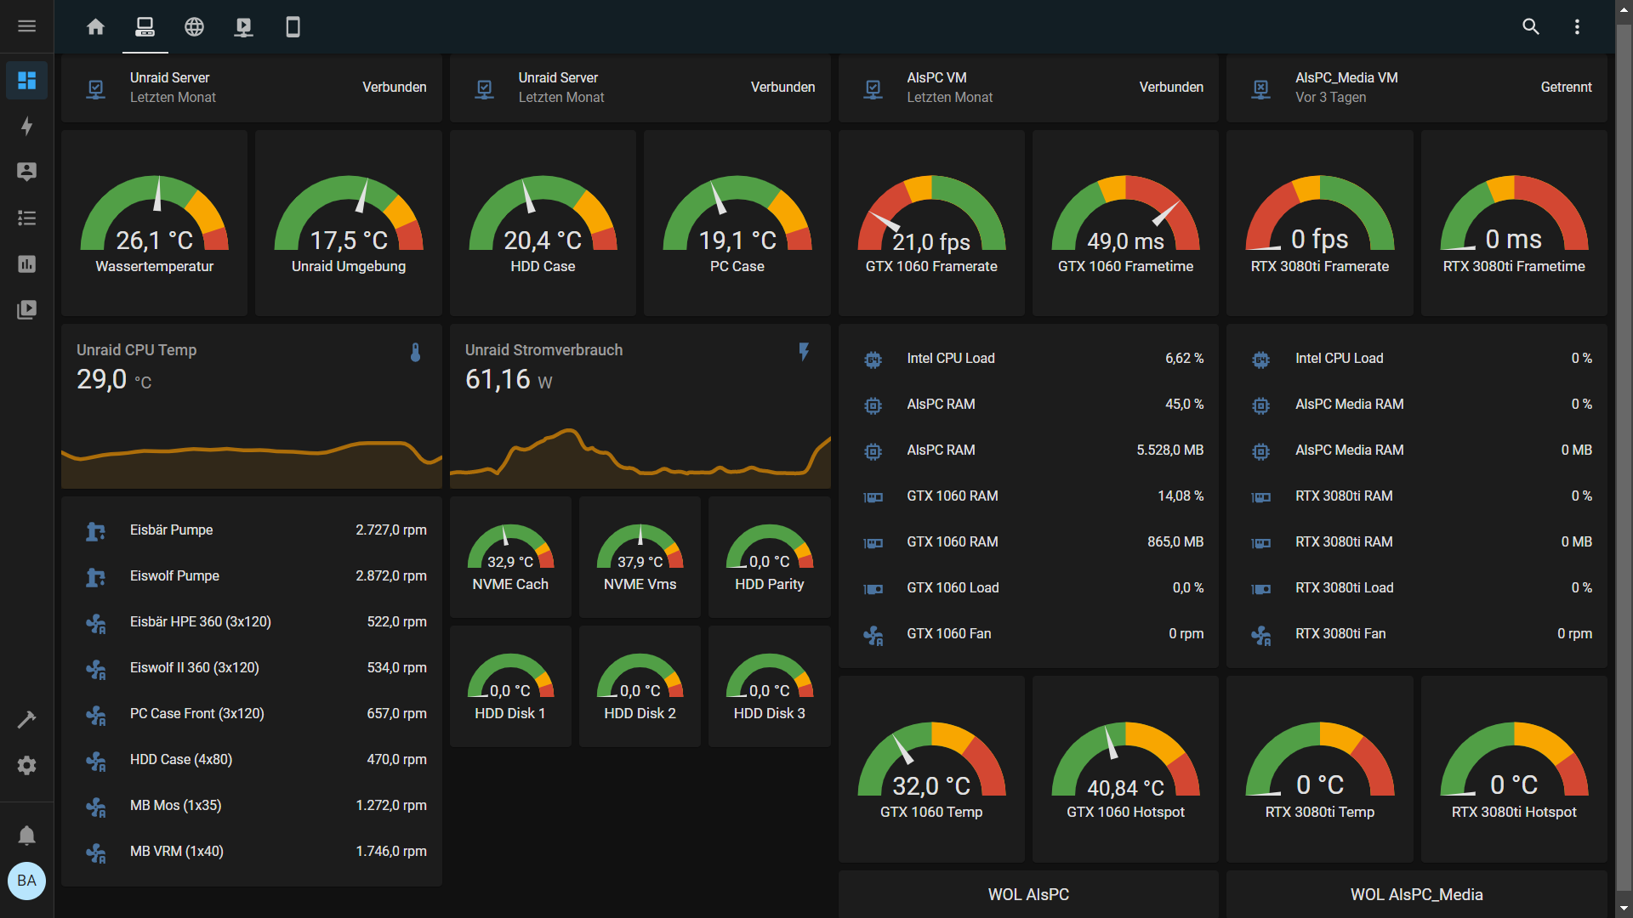Open the History chart sidebar icon
This screenshot has width=1633, height=918.
click(26, 263)
